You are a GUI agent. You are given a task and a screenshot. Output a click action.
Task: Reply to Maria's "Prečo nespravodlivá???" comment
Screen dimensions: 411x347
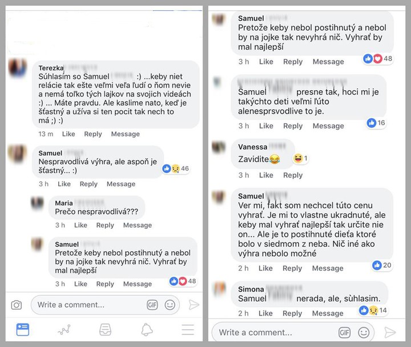point(105,225)
